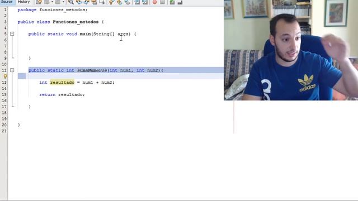Click 'String[]' in the main signature
Image resolution: width=358 pixels, height=201 pixels.
pos(104,34)
